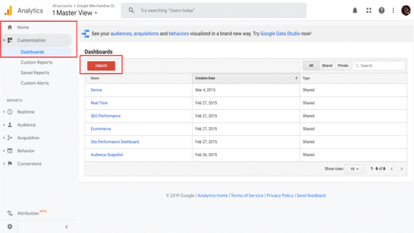This screenshot has height=233, width=414.
Task: Collapse the sidebar with the chevron
Action: [66, 226]
